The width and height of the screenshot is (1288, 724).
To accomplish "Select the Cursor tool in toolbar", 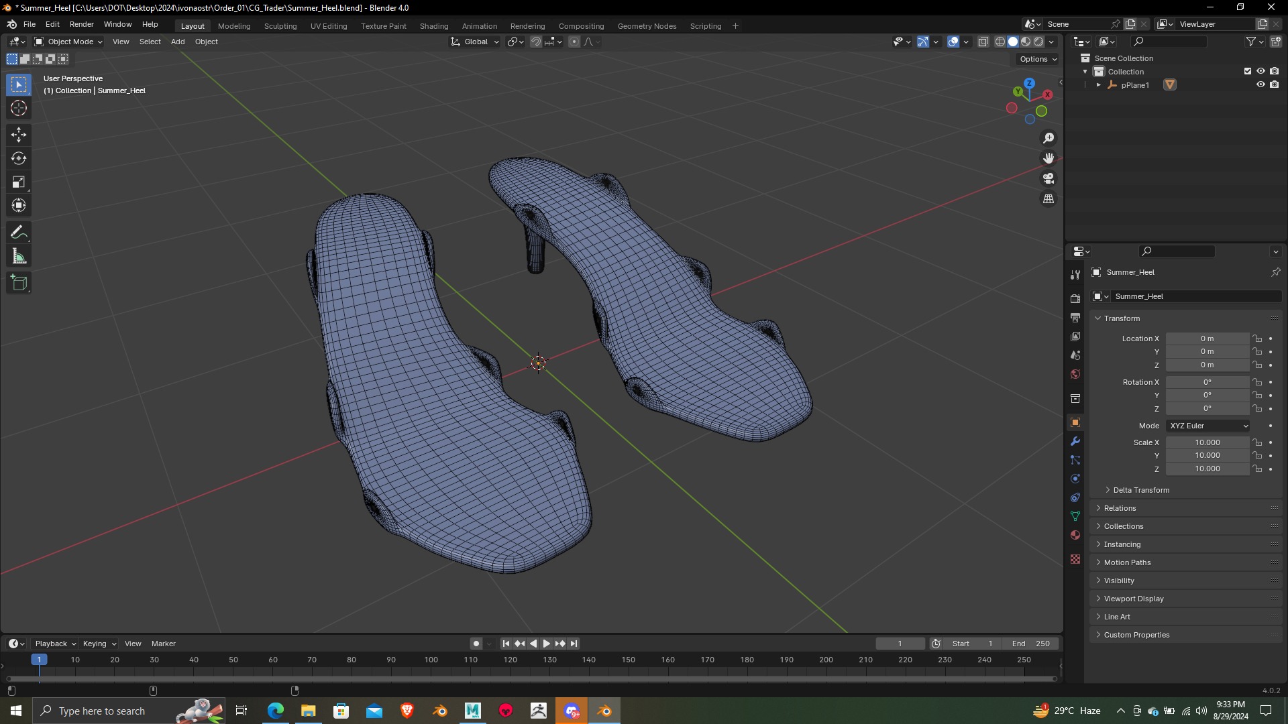I will 19,108.
